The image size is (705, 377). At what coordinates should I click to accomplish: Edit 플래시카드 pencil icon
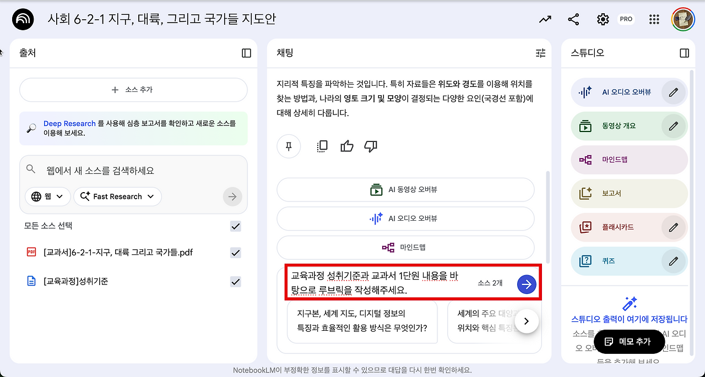coord(673,227)
